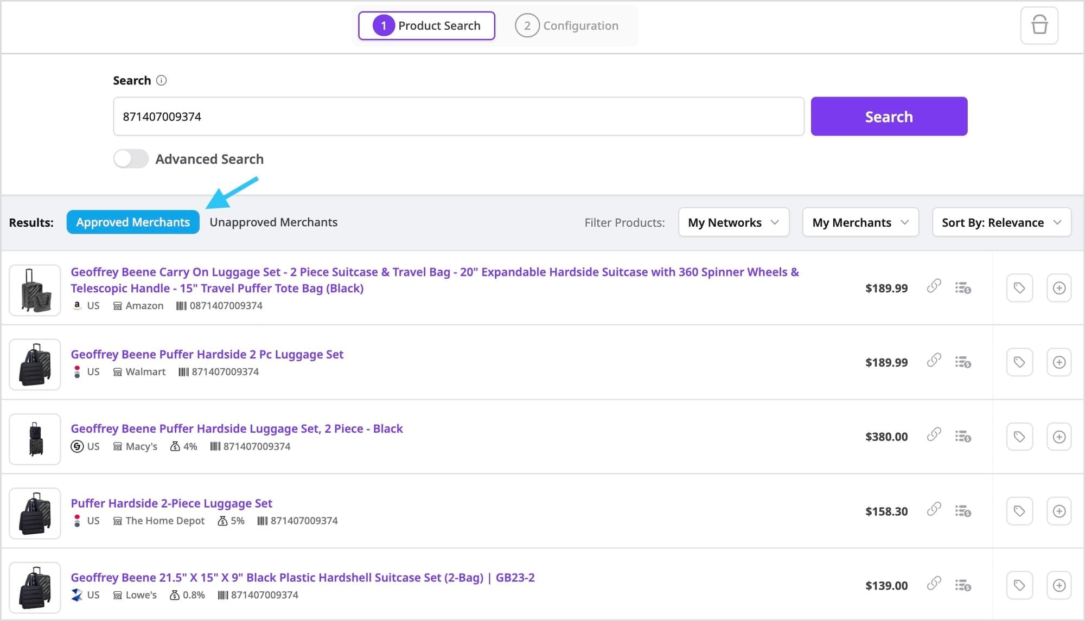Enable the Advanced Search toggle

pyautogui.click(x=131, y=159)
